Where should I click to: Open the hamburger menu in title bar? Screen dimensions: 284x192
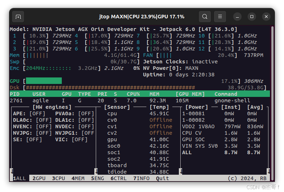[220, 17]
